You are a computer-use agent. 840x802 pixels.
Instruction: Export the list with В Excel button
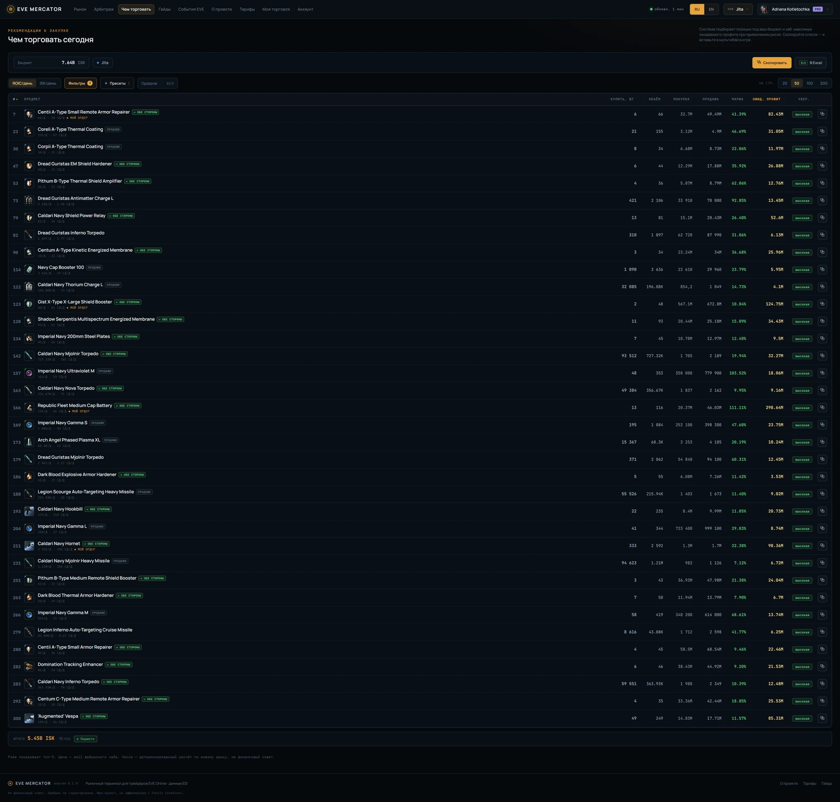(x=811, y=63)
